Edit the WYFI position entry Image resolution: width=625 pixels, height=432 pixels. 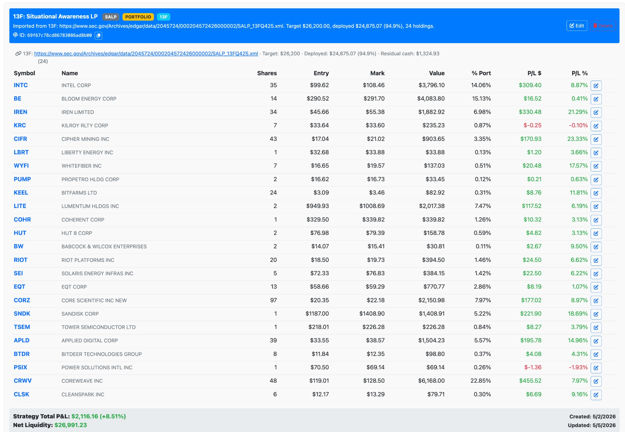(x=596, y=166)
